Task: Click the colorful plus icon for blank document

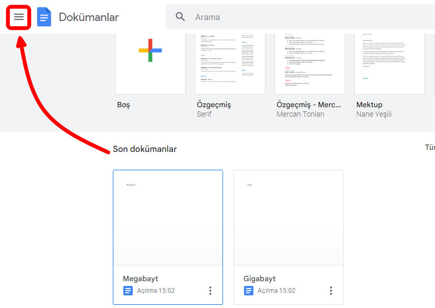Action: (150, 50)
